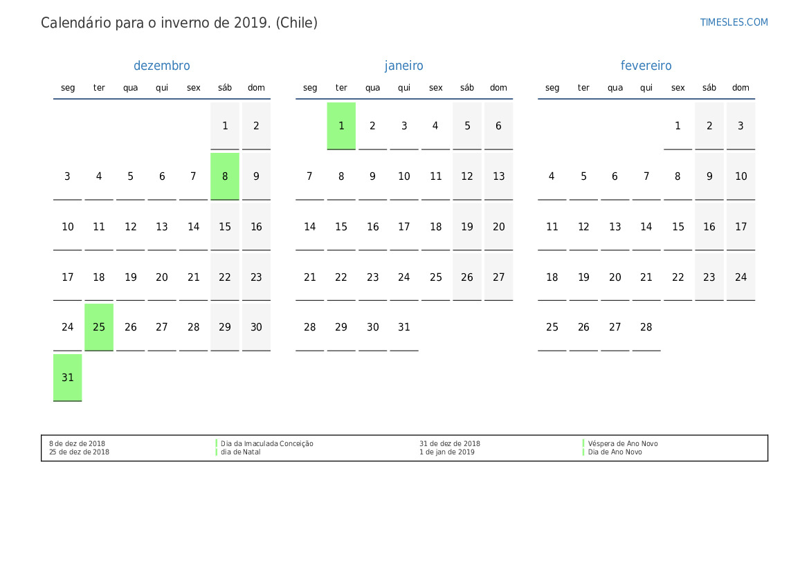
Task: Click the fevereiro month heading
Action: click(x=646, y=66)
